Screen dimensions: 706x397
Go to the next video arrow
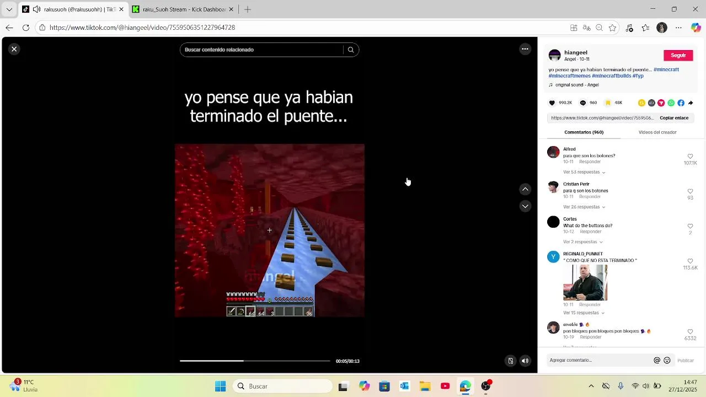click(x=525, y=206)
